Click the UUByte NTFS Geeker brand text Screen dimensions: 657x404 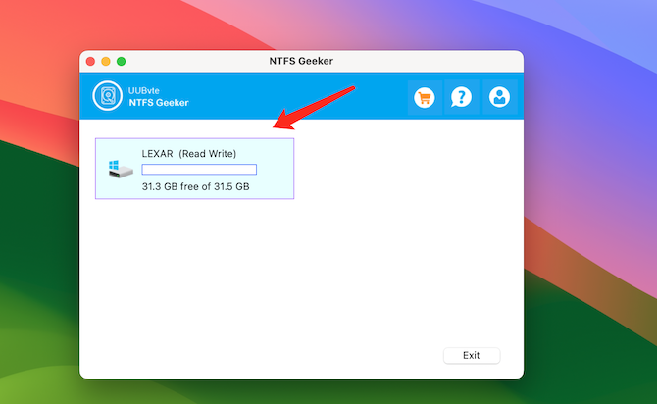point(159,97)
